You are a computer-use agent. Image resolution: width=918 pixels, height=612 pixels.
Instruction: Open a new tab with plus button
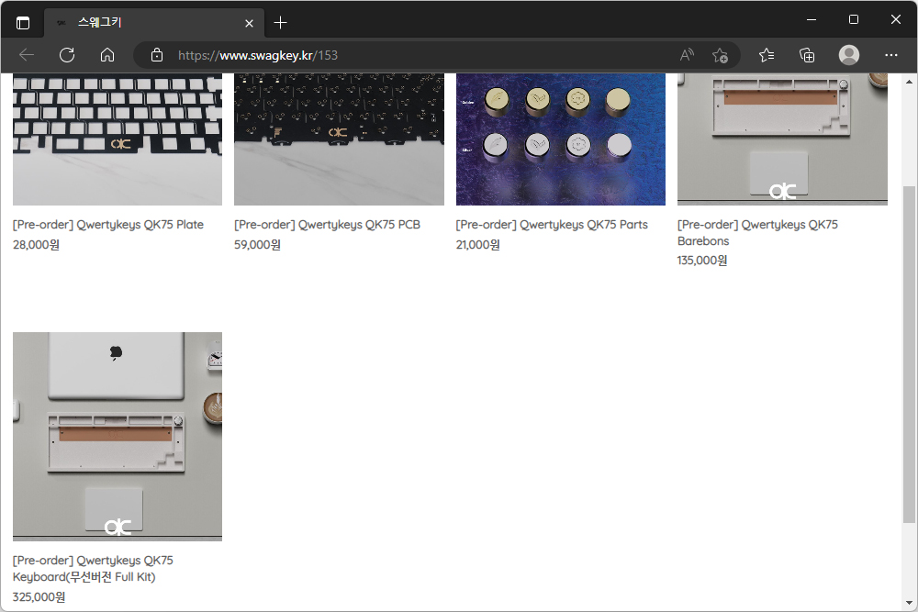tap(280, 23)
